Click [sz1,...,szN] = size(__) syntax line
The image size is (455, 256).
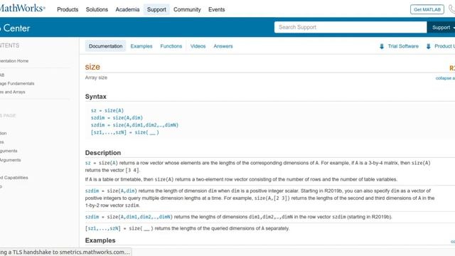(125, 132)
